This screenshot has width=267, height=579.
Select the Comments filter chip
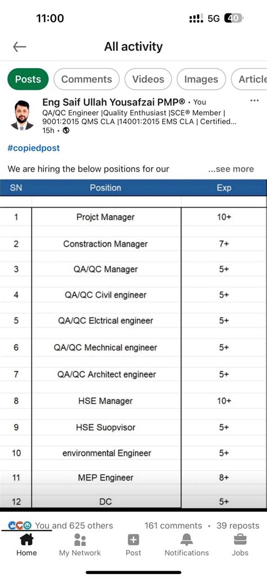87,79
